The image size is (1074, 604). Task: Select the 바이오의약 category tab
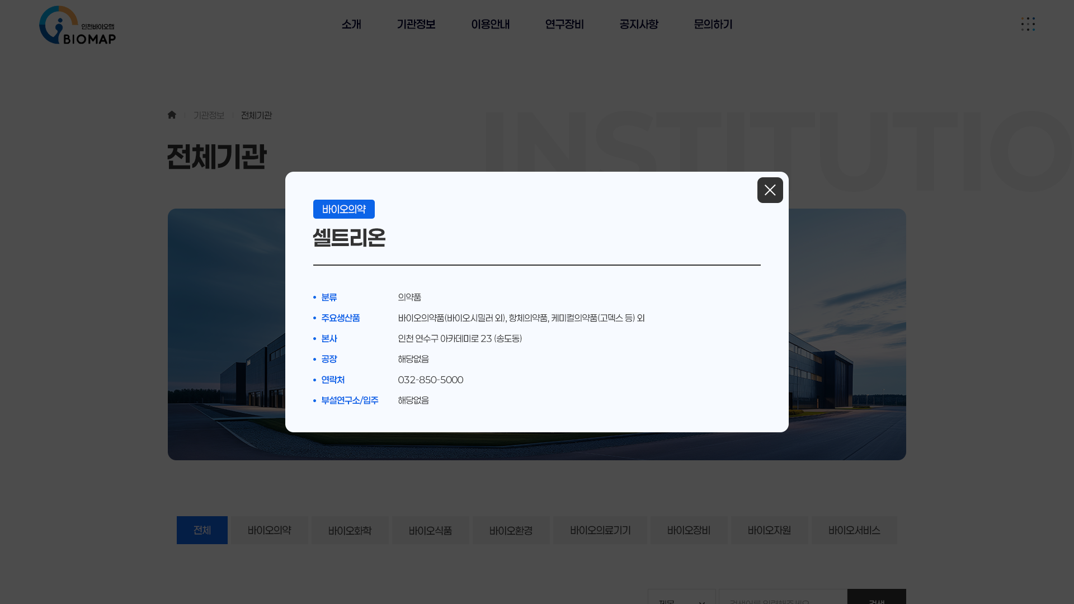pos(269,530)
